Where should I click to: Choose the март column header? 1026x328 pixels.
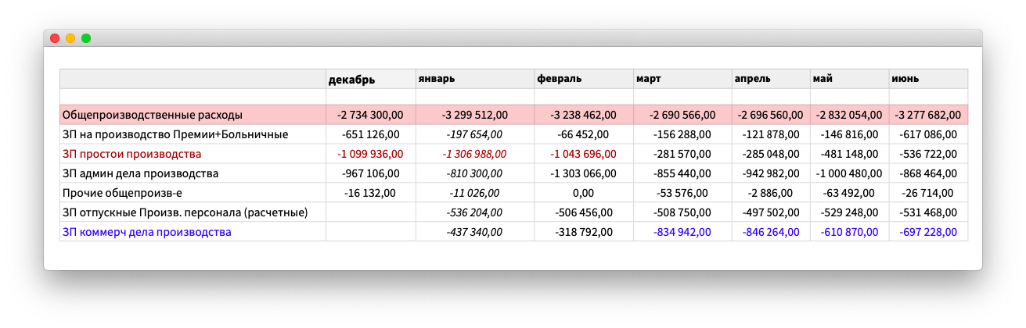click(x=650, y=79)
